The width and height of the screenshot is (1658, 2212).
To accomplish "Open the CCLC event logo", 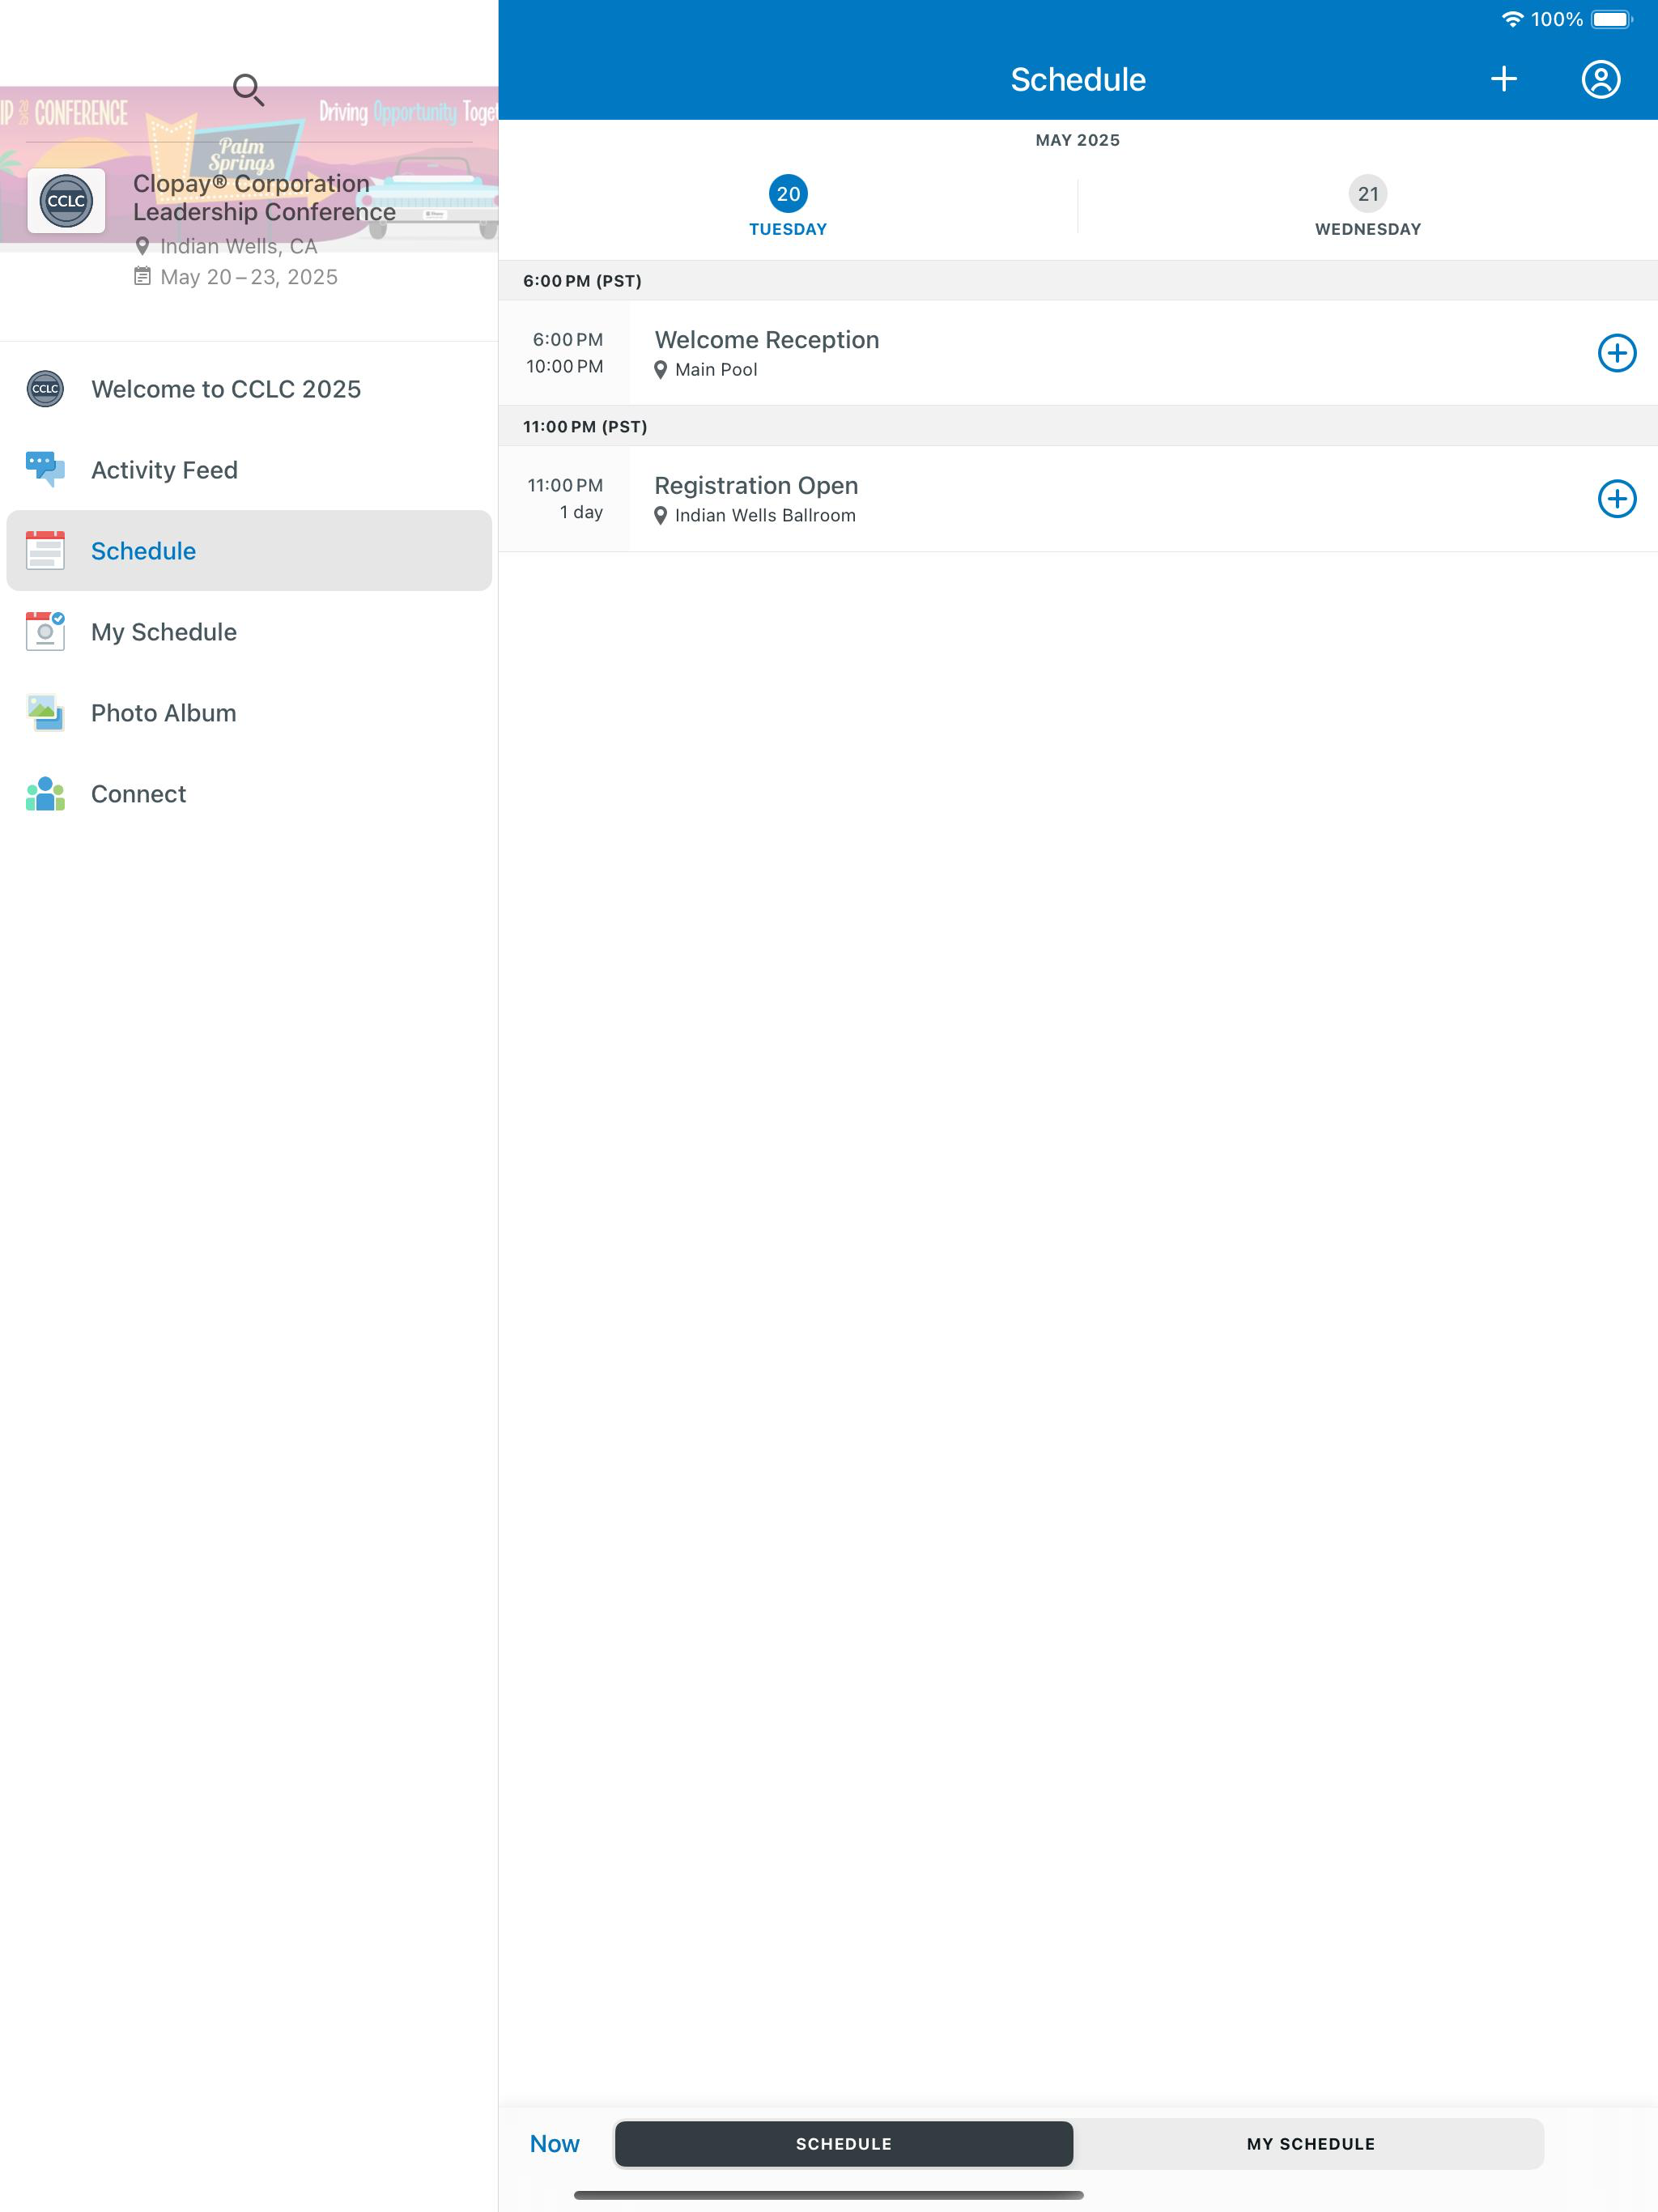I will click(66, 201).
